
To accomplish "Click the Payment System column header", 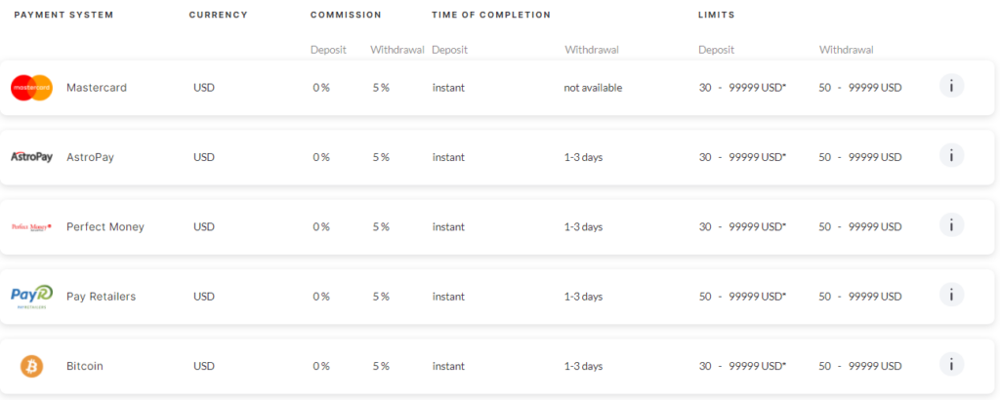I will point(63,15).
